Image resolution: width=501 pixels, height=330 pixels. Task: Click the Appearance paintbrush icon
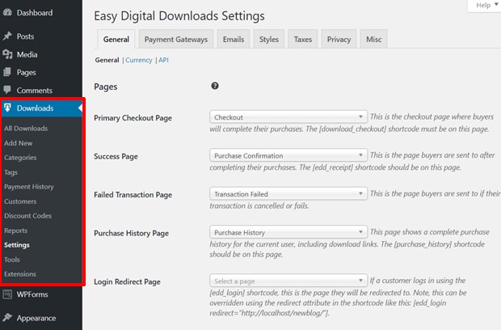(7, 318)
